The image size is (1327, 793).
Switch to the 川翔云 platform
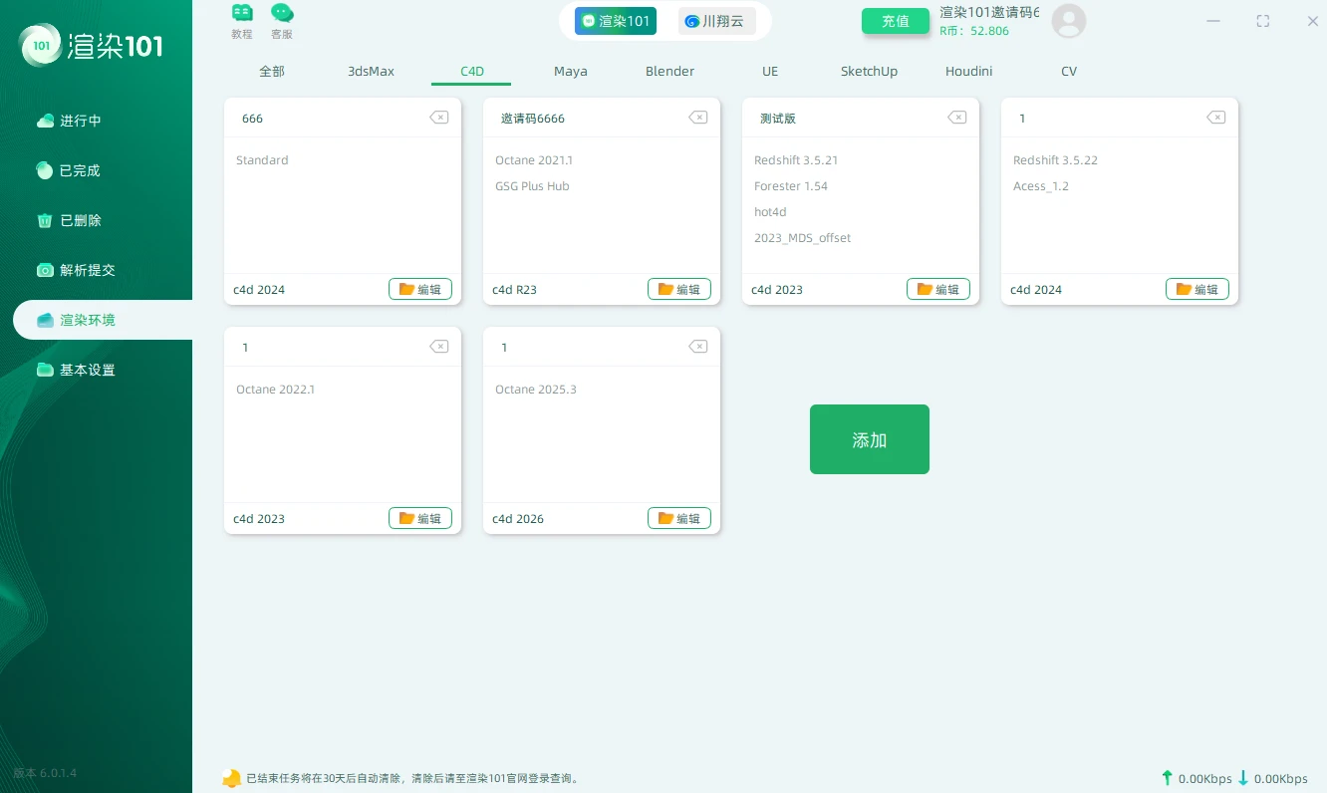click(x=717, y=21)
